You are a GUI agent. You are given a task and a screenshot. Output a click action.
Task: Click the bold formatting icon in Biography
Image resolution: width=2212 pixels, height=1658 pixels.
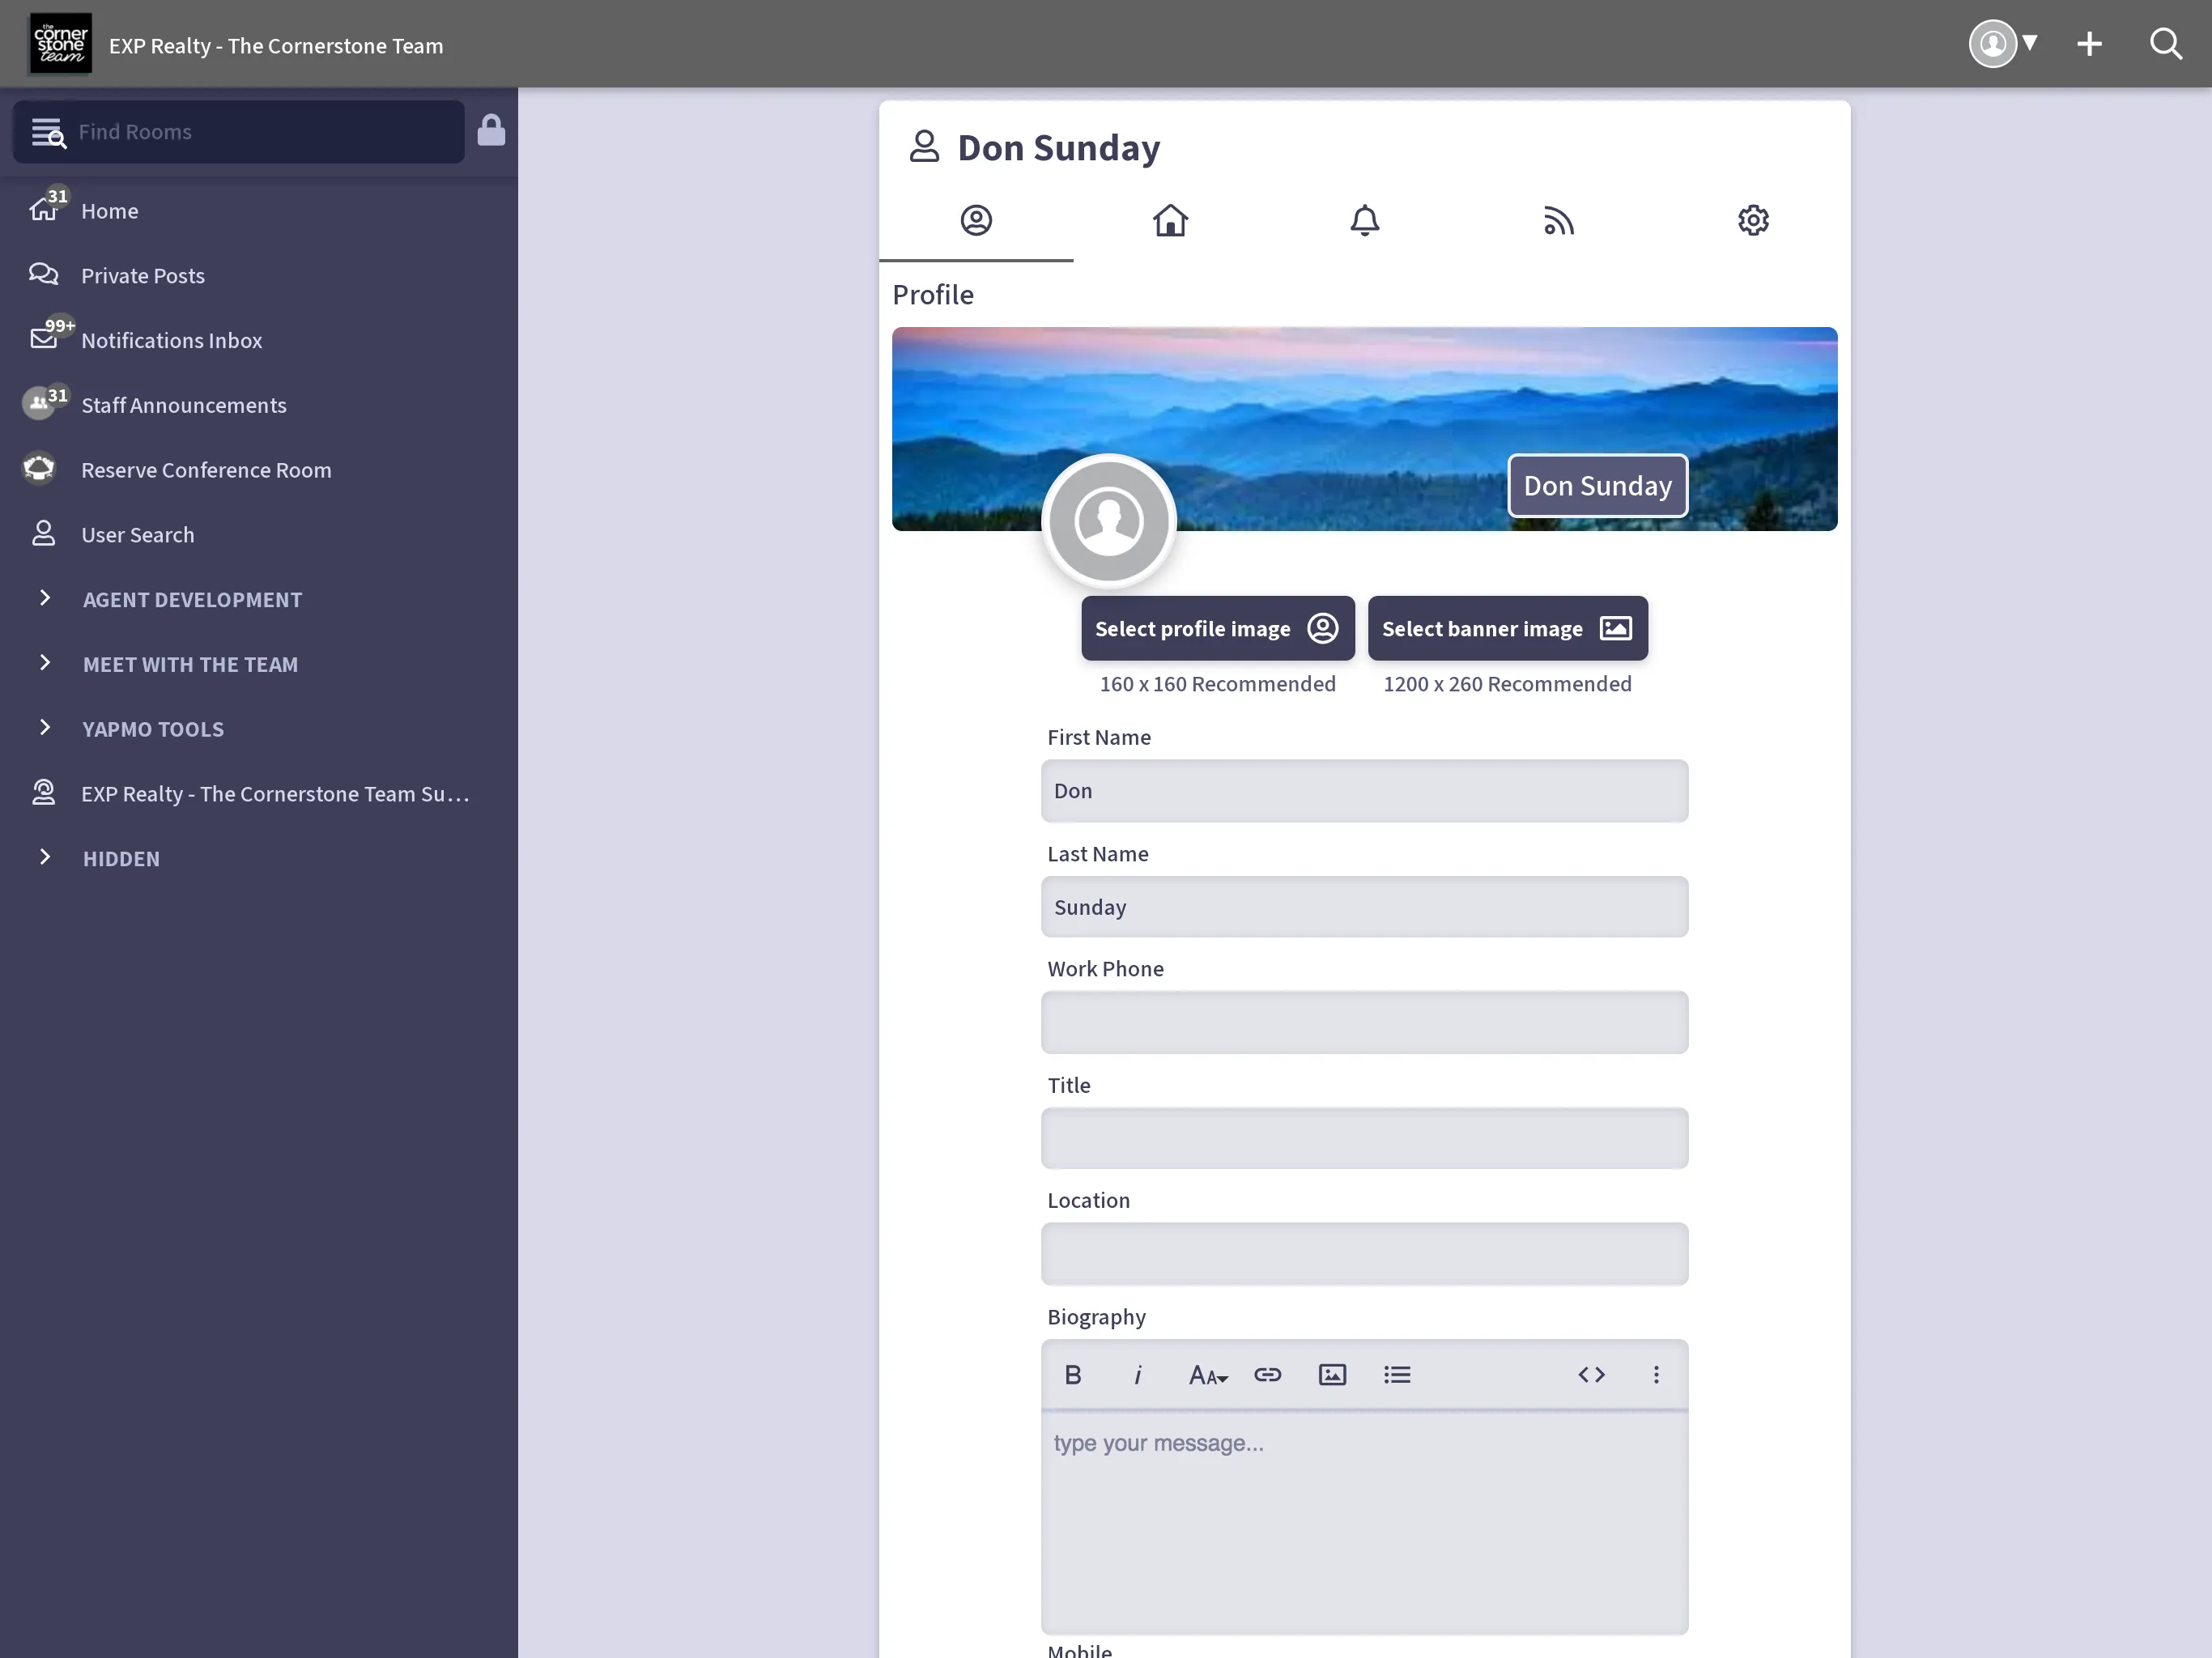click(1073, 1374)
